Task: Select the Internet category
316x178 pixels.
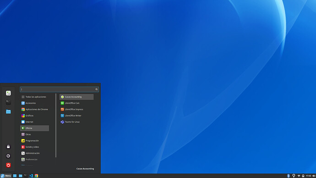Action: point(34,122)
